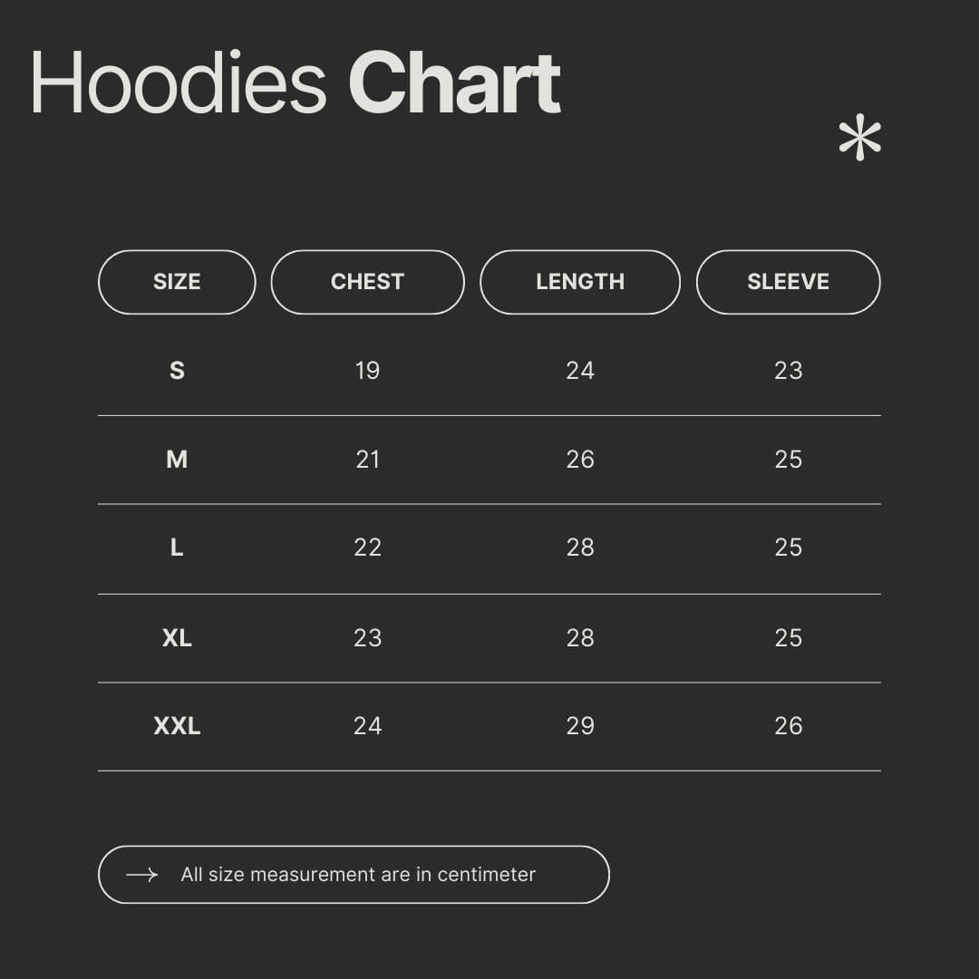The width and height of the screenshot is (979, 979).
Task: Click the LENGTH column header pill
Action: point(580,282)
